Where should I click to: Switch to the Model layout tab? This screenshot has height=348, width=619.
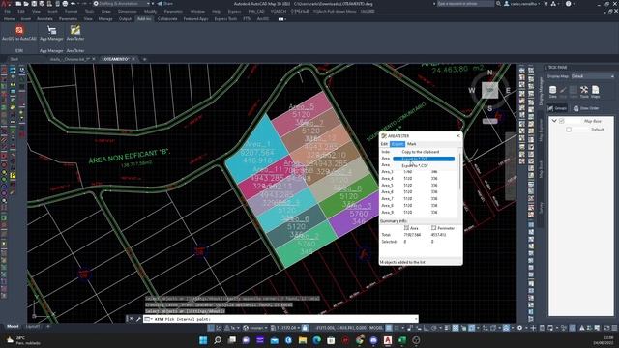click(13, 327)
